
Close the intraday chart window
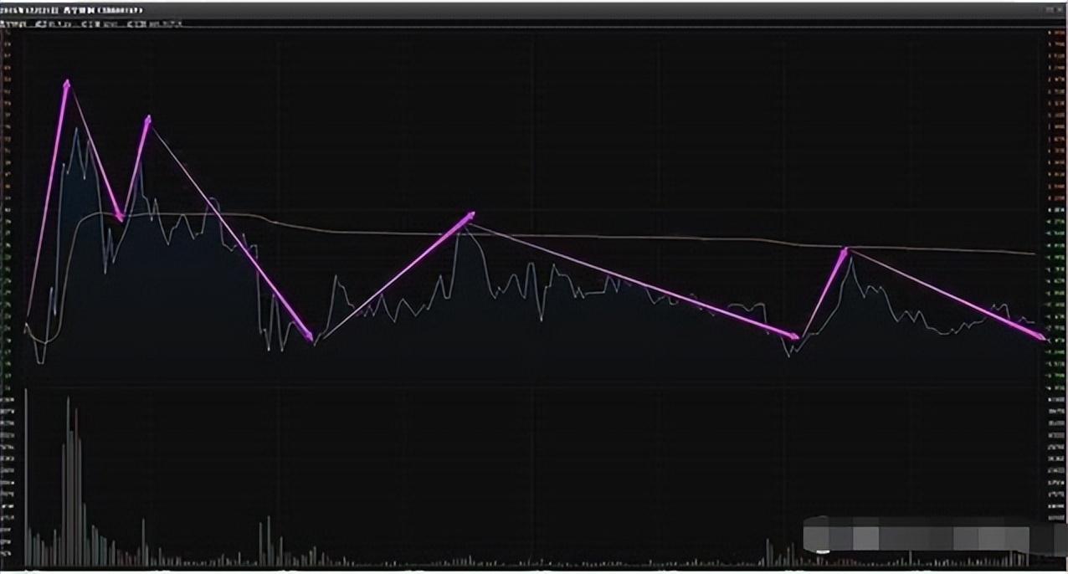pyautogui.click(x=1060, y=10)
